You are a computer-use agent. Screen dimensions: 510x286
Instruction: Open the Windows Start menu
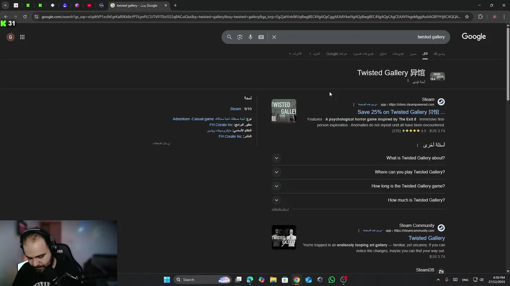tap(167, 280)
